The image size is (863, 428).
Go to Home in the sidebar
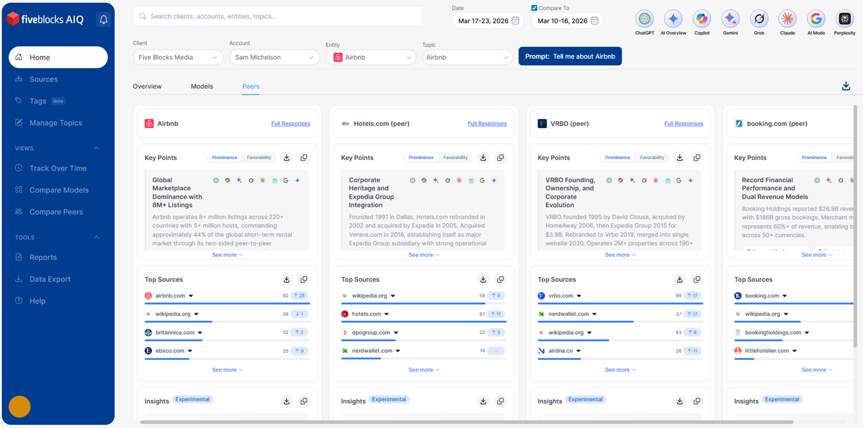click(x=58, y=57)
